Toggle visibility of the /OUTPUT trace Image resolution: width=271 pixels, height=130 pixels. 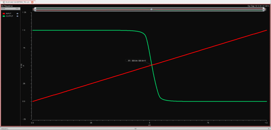(17, 16)
